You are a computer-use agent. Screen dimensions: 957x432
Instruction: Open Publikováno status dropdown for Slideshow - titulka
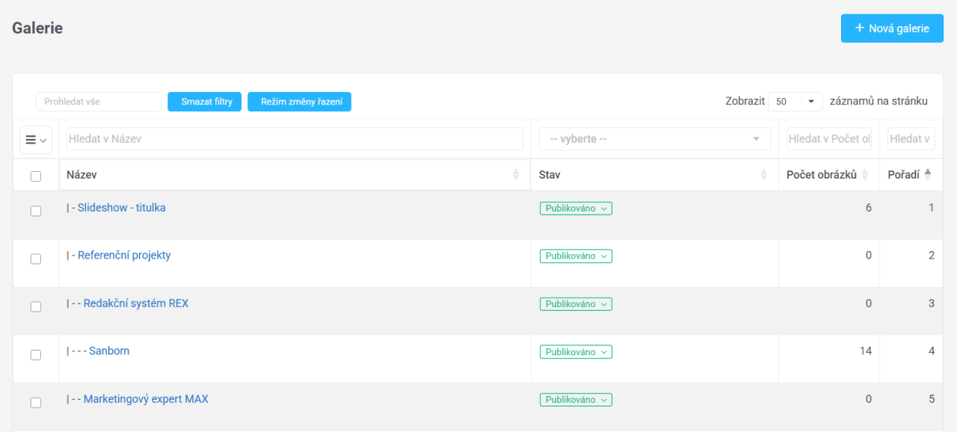(576, 209)
